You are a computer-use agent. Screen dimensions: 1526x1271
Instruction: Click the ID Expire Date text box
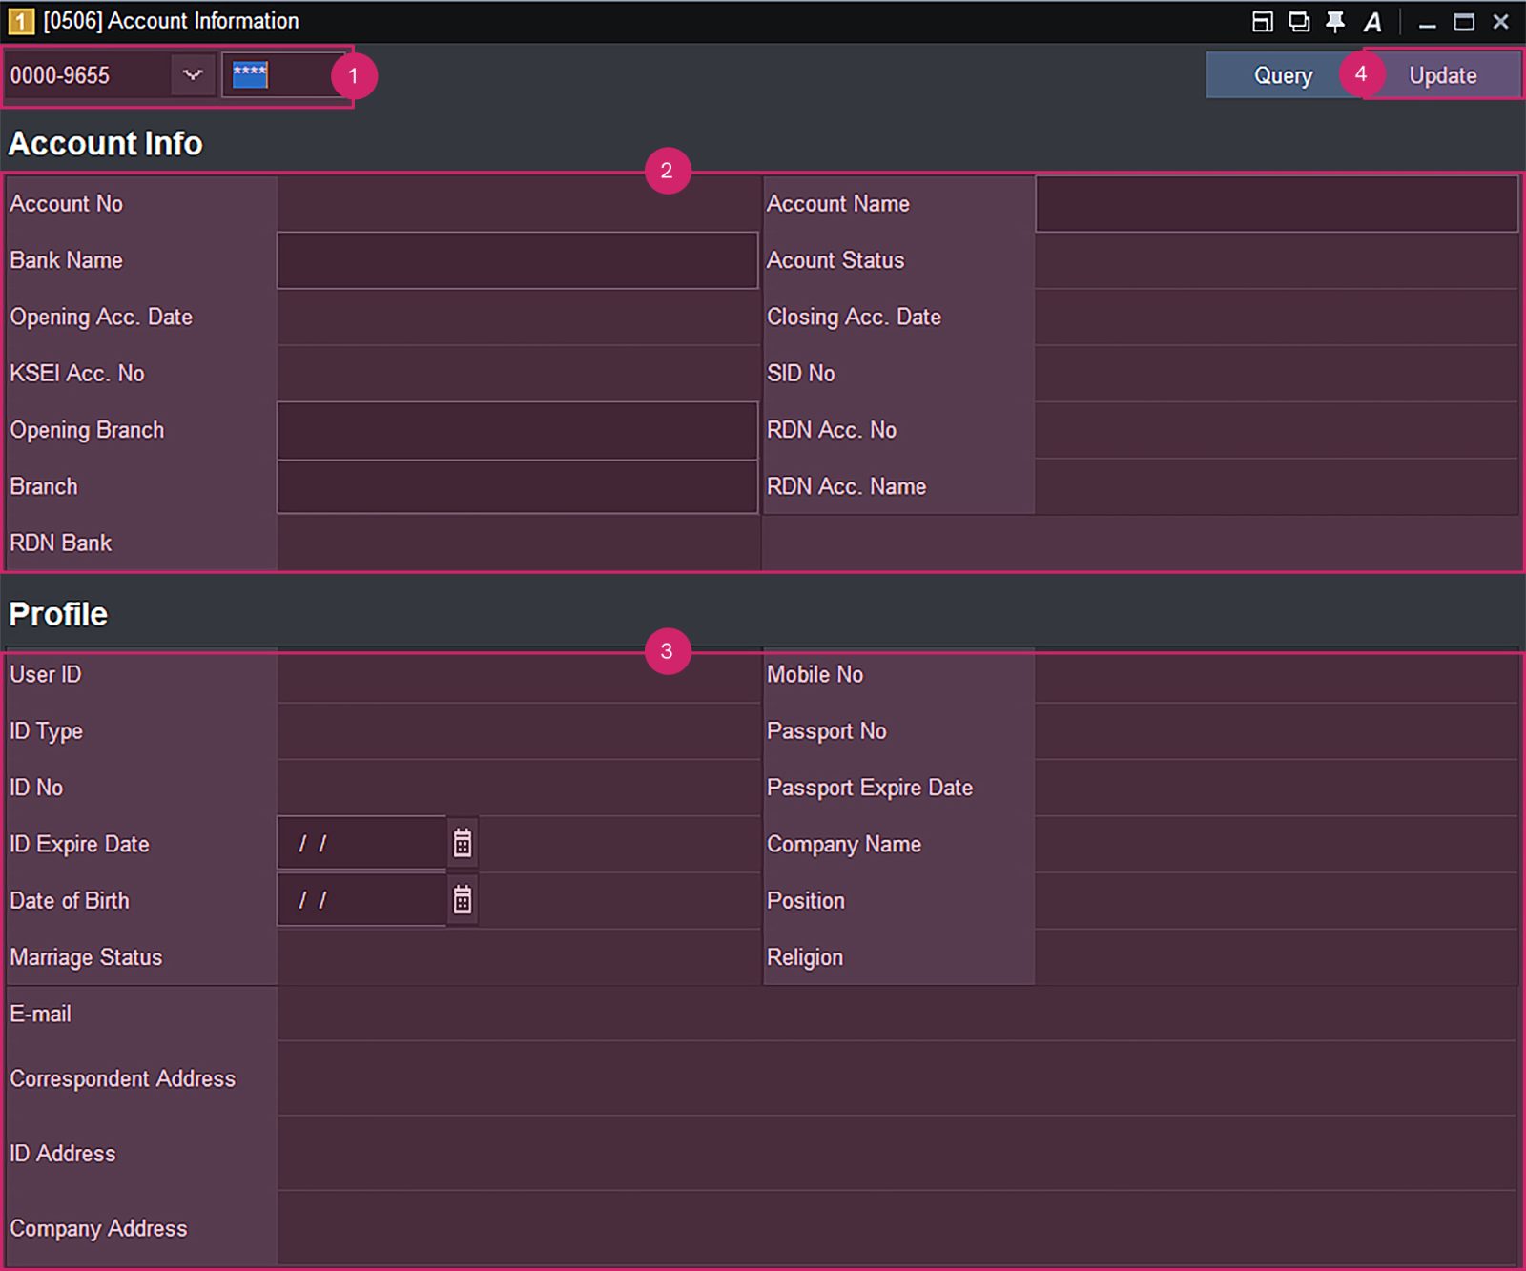click(x=362, y=842)
